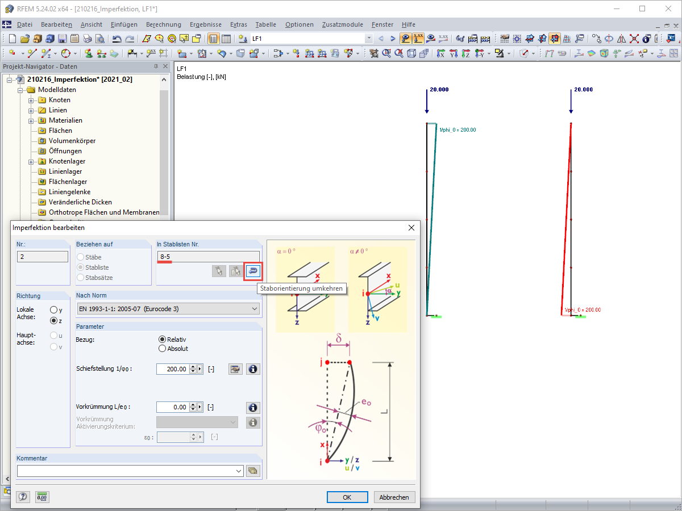
Task: Click the mirror tool icon
Action: point(622,39)
